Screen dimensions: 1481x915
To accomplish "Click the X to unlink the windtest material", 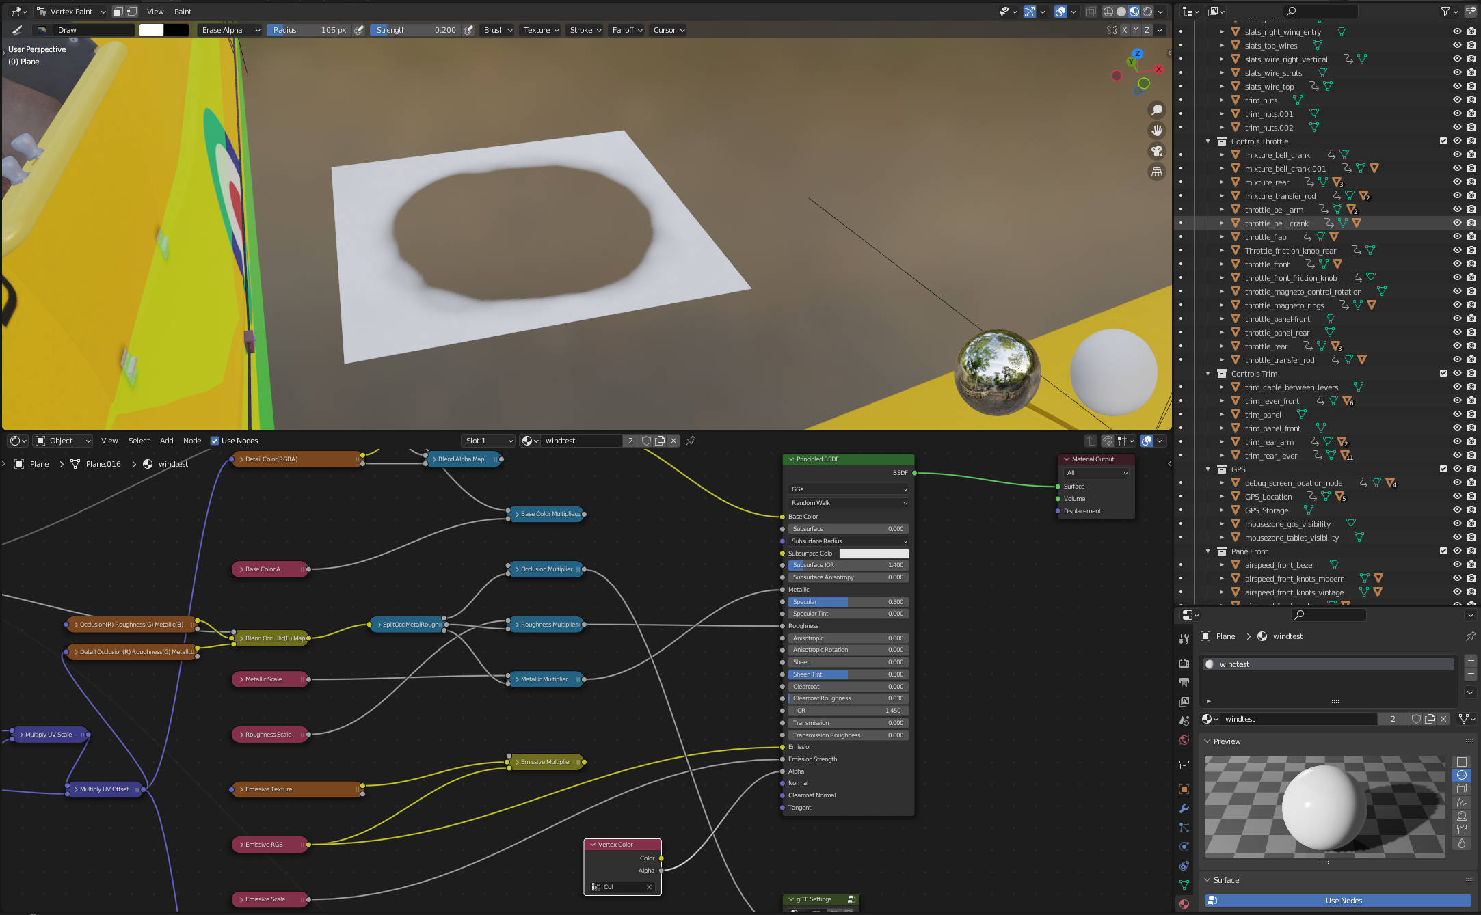I will pyautogui.click(x=673, y=441).
